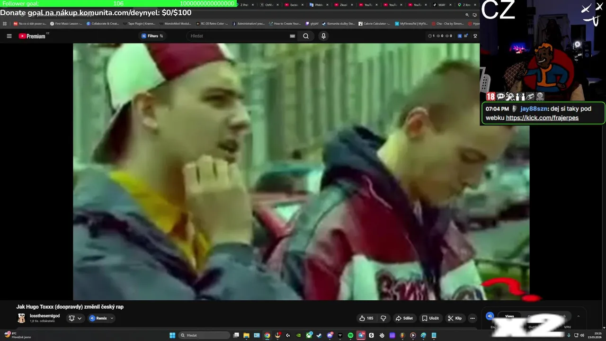This screenshot has height=341, width=606.
Task: Collapse the IQ stats panel chevron
Action: pyautogui.click(x=578, y=316)
